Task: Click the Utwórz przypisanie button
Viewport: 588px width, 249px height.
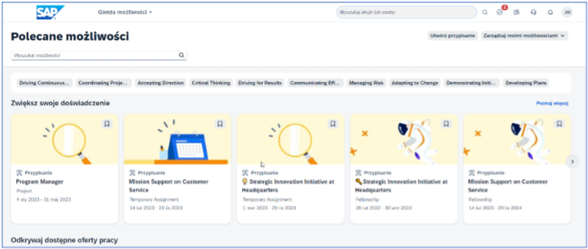Action: click(452, 36)
